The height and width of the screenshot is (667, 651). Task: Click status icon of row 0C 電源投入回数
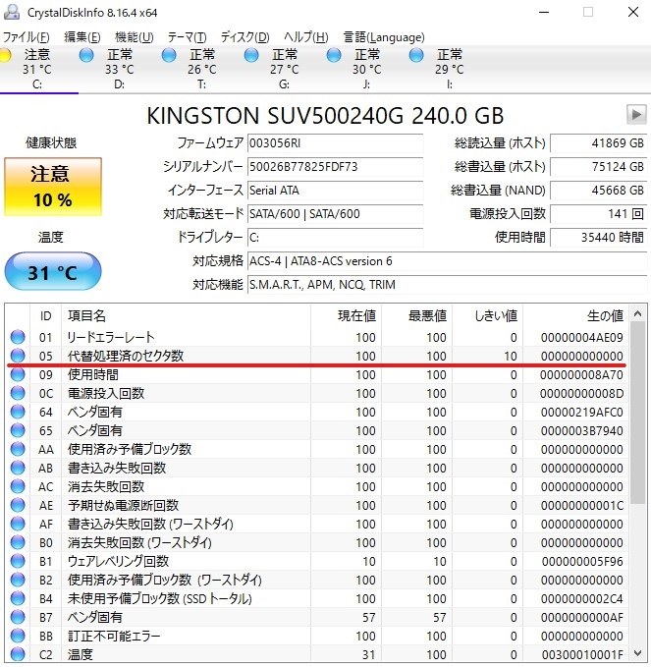(x=18, y=393)
